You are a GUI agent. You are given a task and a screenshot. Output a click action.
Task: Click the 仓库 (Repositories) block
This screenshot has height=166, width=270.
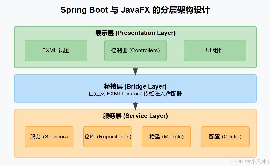click(108, 137)
